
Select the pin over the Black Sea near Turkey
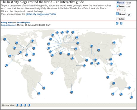click(x=76, y=48)
